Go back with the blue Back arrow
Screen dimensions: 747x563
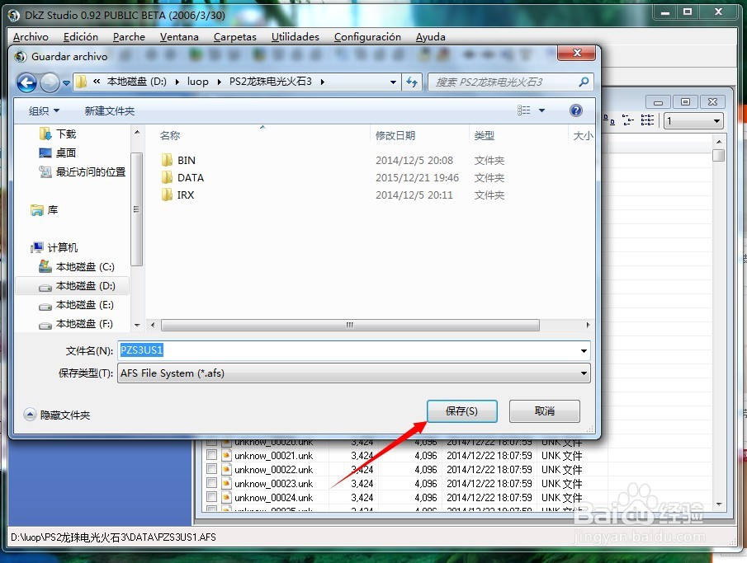pos(26,82)
